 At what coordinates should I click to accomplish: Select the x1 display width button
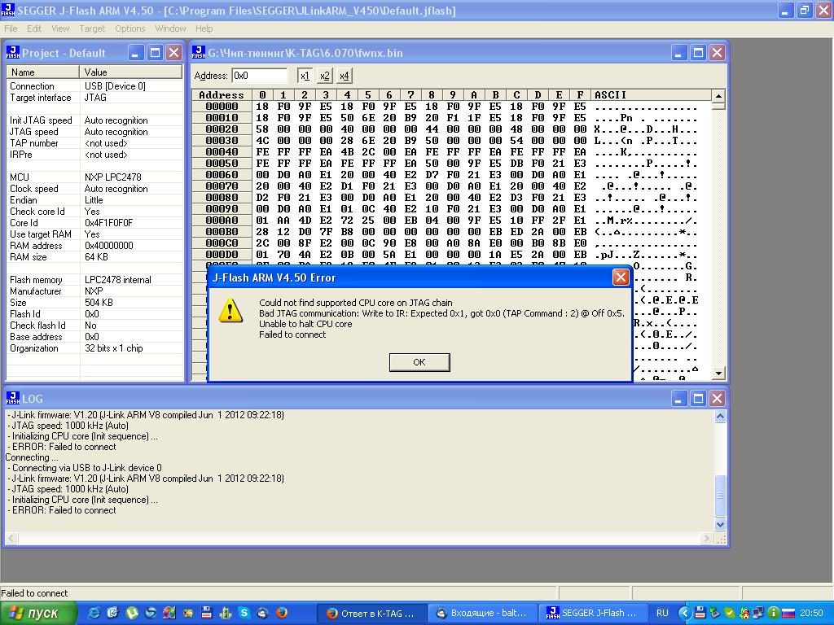click(305, 76)
